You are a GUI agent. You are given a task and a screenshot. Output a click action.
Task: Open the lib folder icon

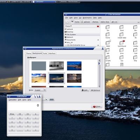[135, 35]
